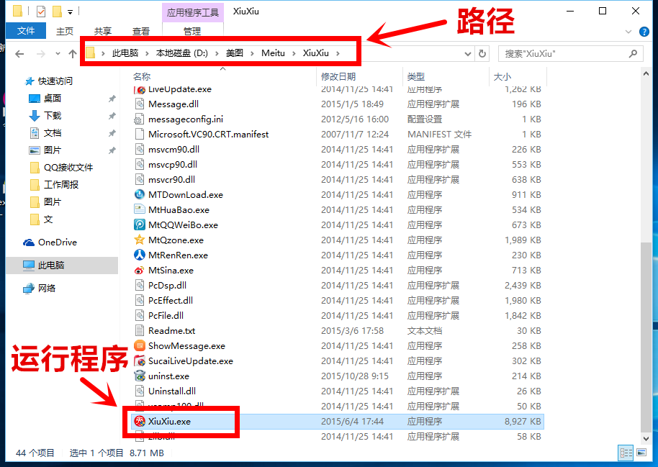Image resolution: width=658 pixels, height=467 pixels.
Task: Open the 共享 ribbon tab
Action: (103, 31)
